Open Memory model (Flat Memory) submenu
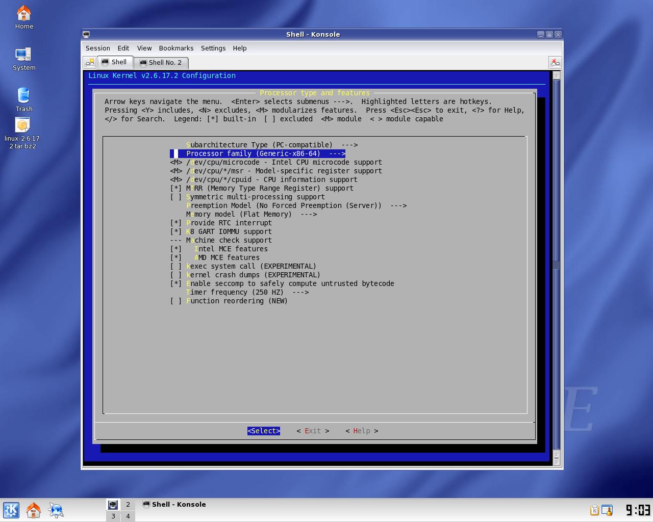The height and width of the screenshot is (522, 653). tap(252, 214)
